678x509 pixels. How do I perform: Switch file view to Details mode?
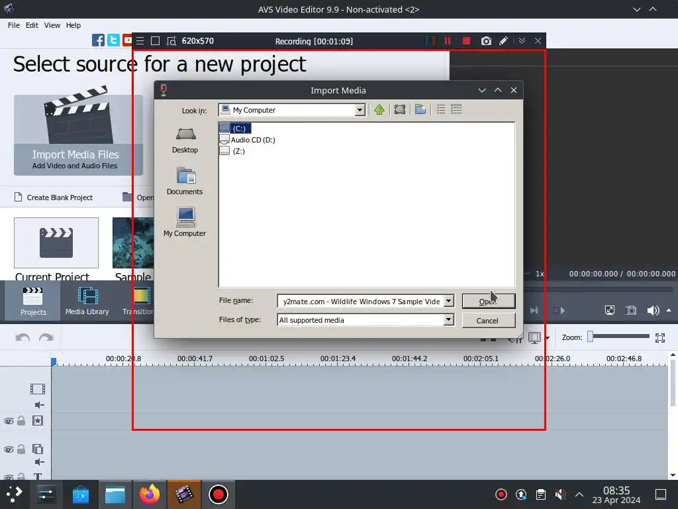tap(456, 109)
